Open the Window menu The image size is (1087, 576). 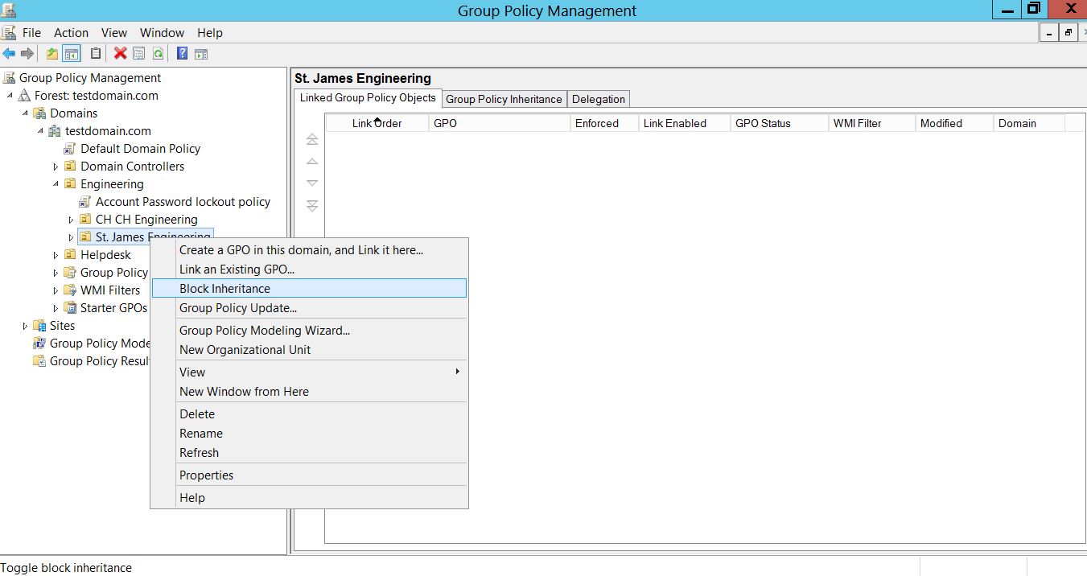tap(162, 33)
